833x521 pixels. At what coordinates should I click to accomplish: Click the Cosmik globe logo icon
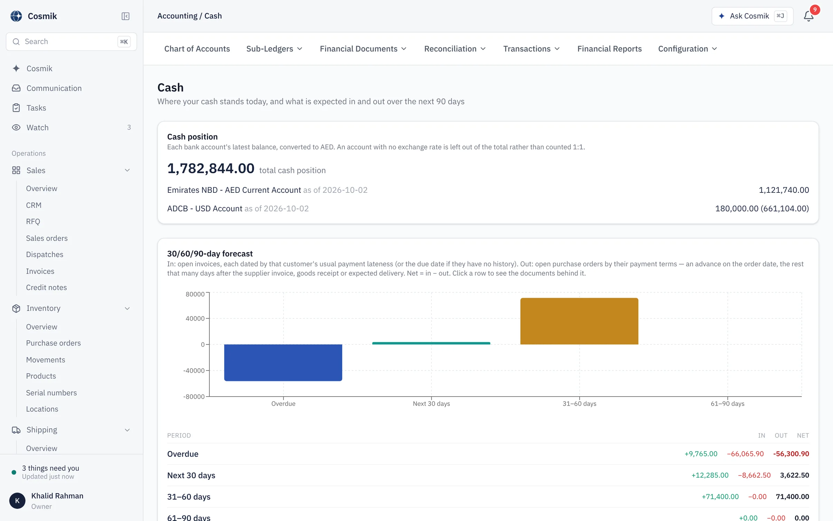coord(16,16)
